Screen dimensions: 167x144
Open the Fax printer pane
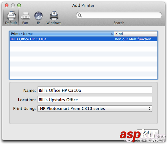point(25,18)
